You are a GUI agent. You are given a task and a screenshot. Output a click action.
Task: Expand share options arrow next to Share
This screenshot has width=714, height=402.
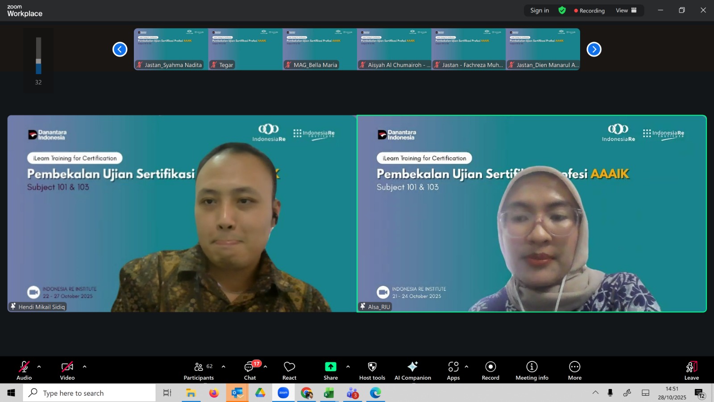coord(348,367)
